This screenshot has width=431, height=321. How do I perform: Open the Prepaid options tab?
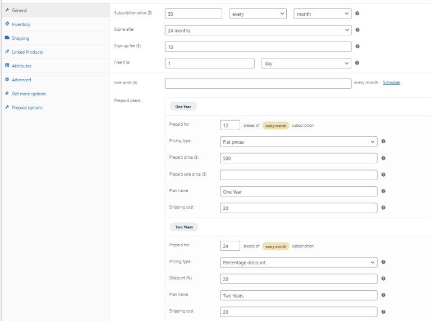click(x=56, y=107)
